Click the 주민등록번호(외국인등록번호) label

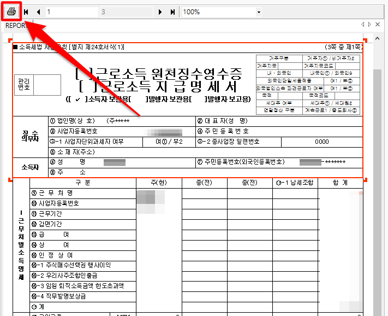pyautogui.click(x=241, y=162)
